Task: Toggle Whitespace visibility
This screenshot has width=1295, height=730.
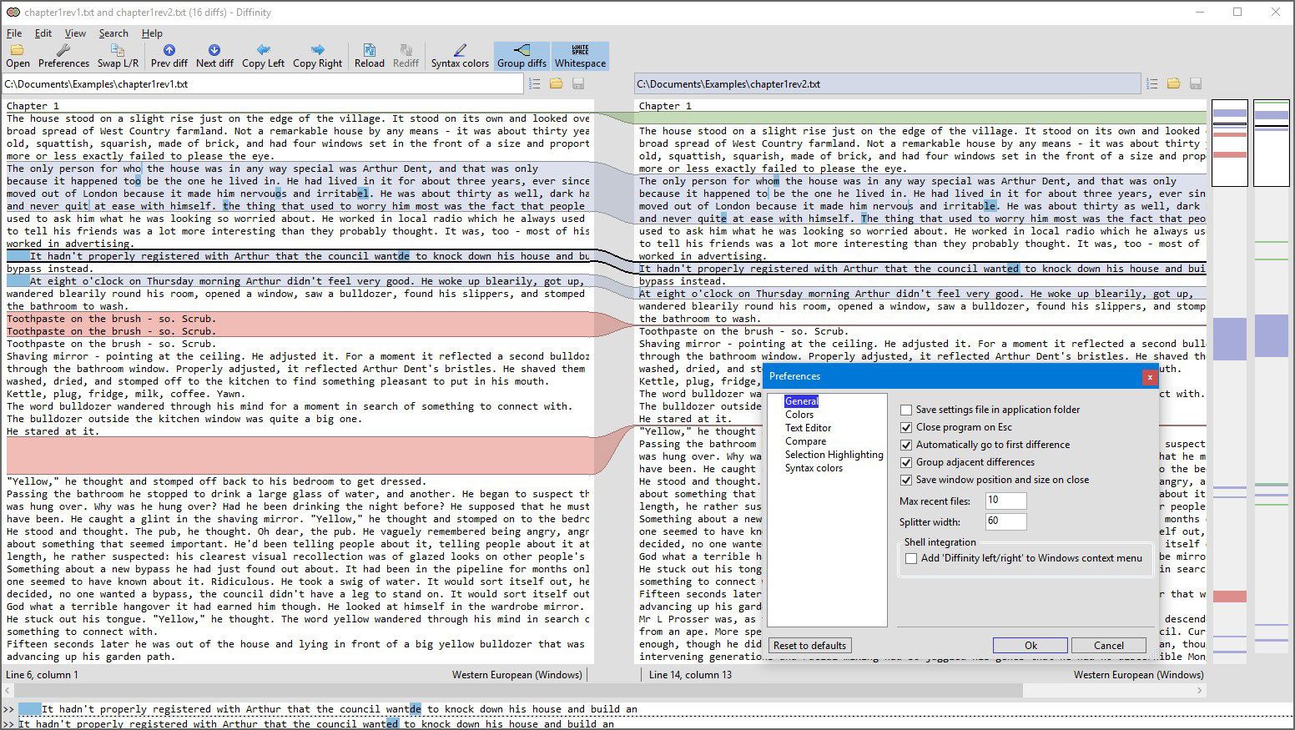Action: pyautogui.click(x=580, y=55)
